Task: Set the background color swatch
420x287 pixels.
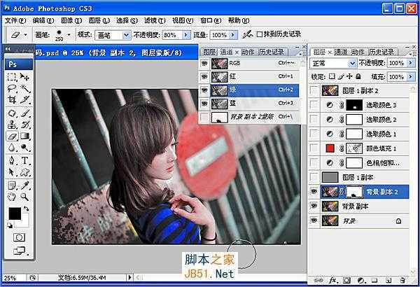Action: [24, 223]
